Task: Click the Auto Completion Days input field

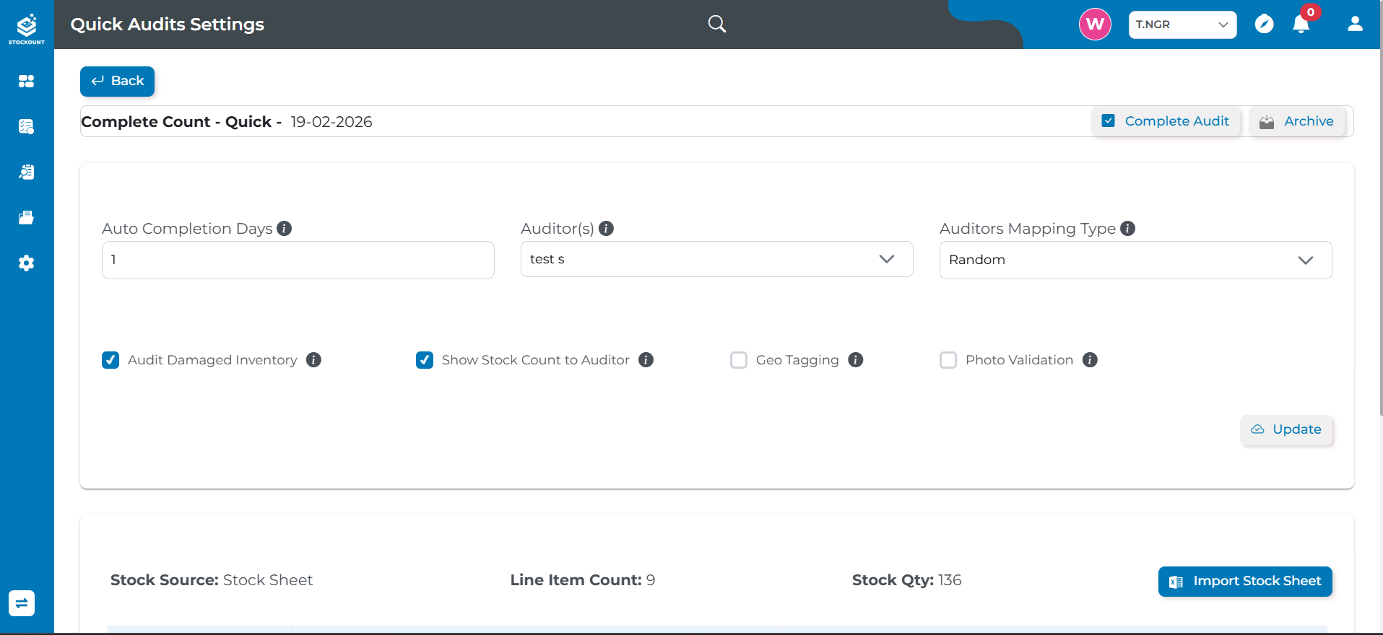Action: pos(298,260)
